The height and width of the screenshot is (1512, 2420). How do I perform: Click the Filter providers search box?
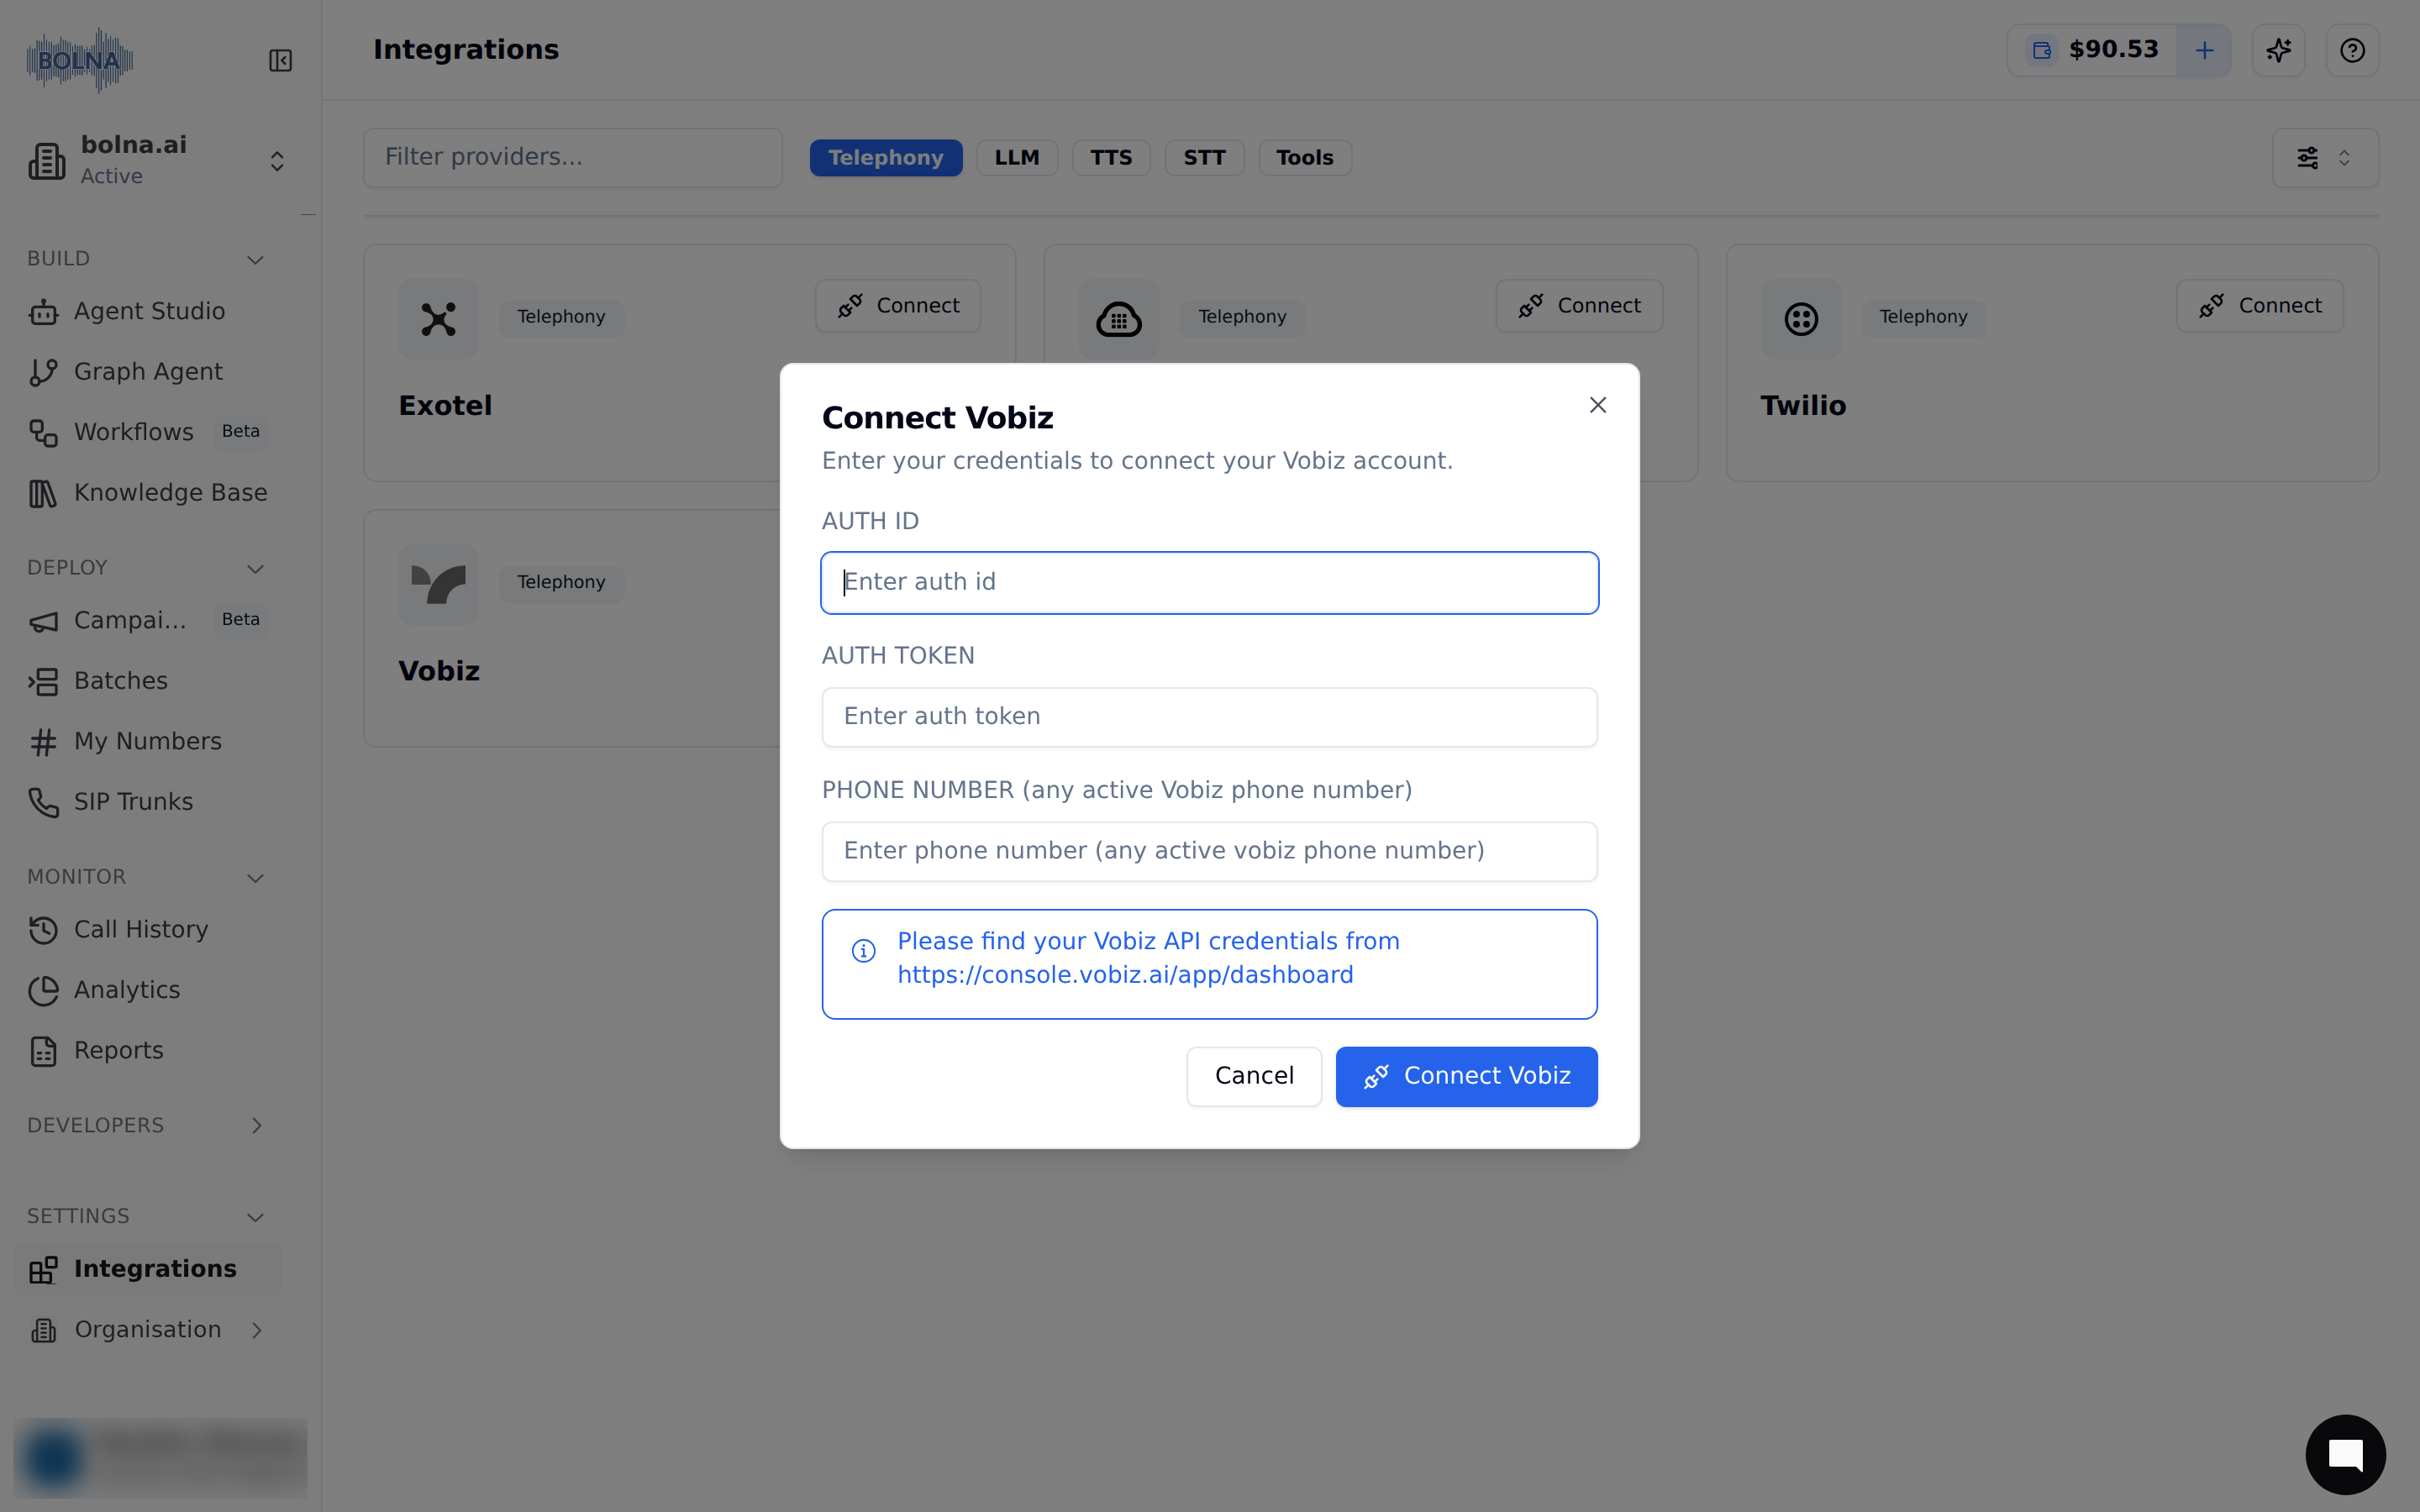[x=573, y=158]
